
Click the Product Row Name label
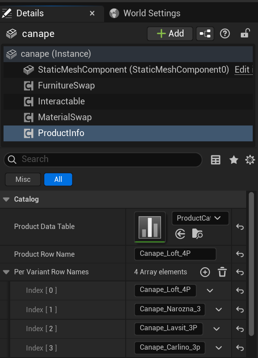[45, 255]
